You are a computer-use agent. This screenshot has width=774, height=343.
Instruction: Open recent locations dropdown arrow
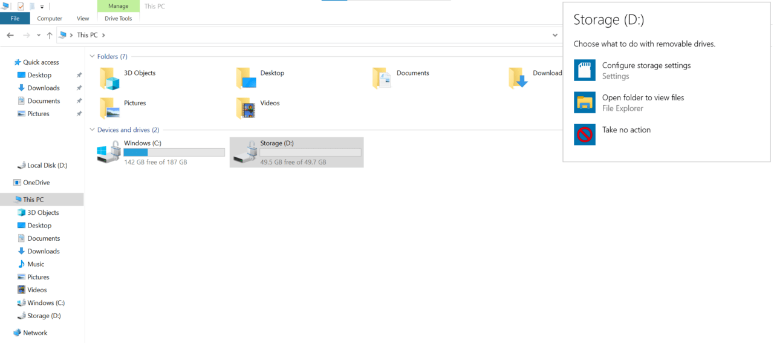tap(39, 35)
